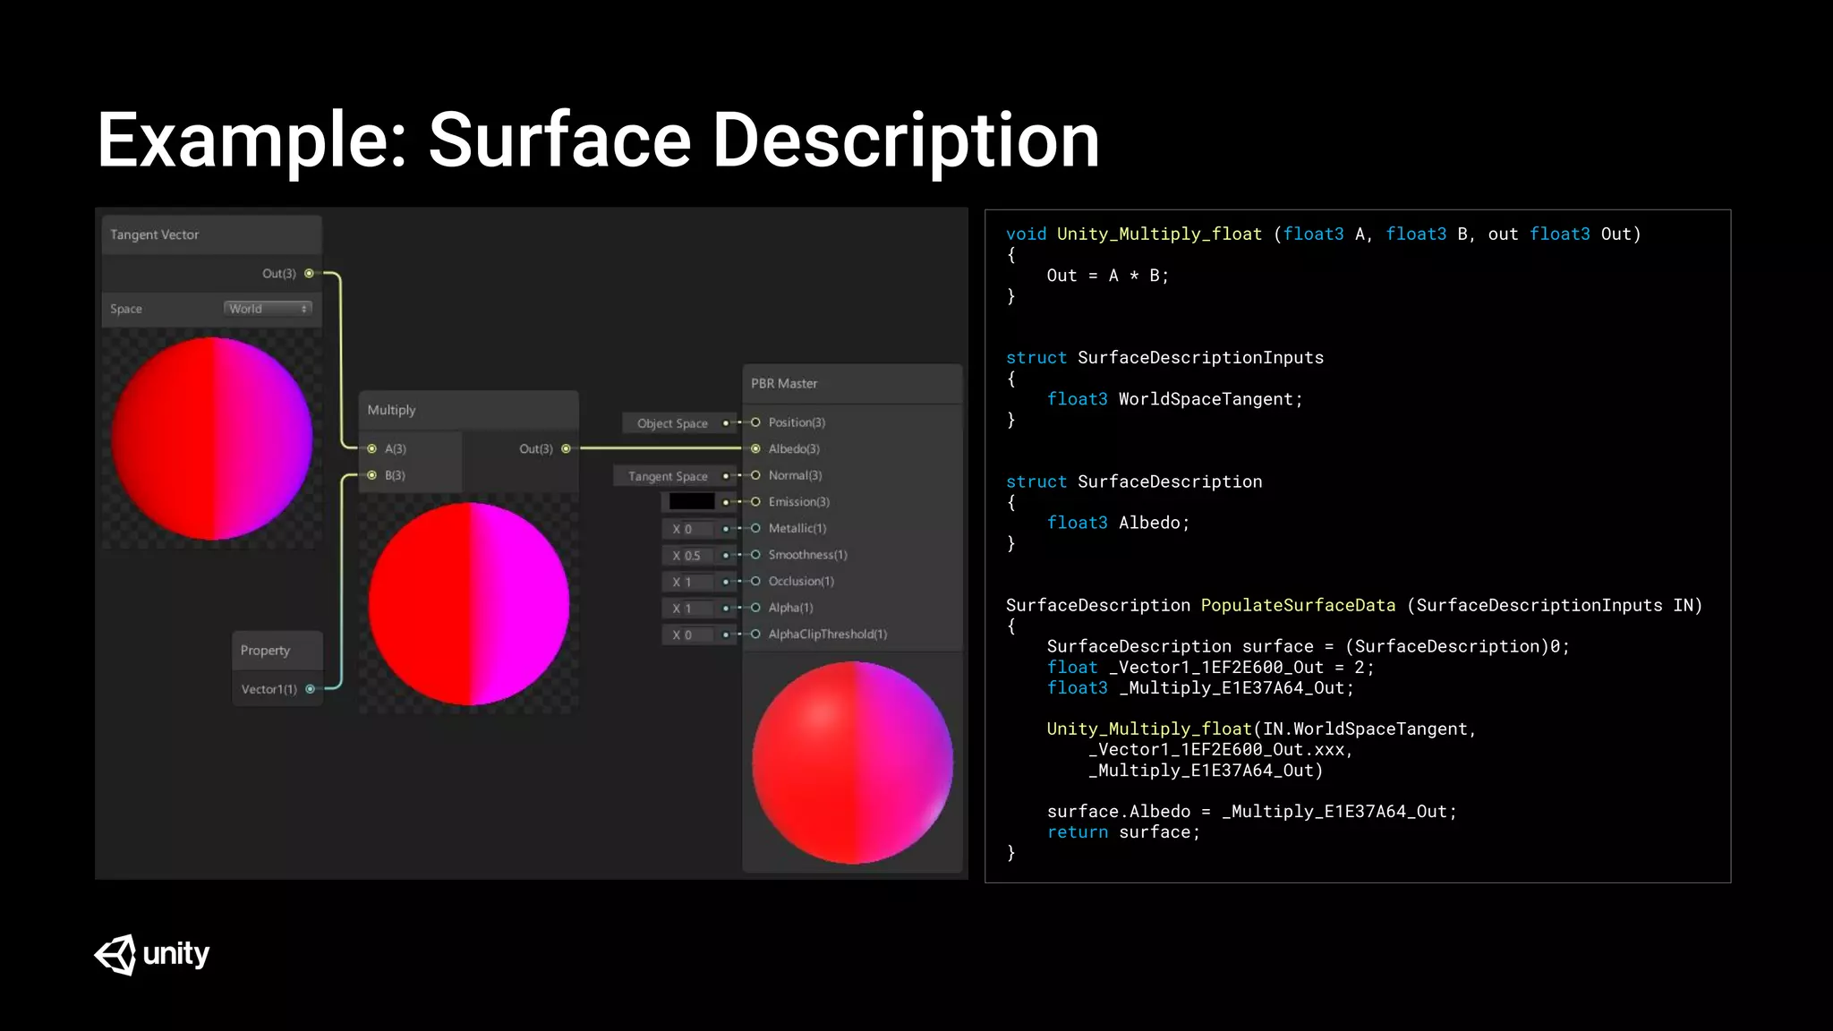Click the 'float _Vector1_1EF2E600_Out = 2;' line
The width and height of the screenshot is (1833, 1031).
click(x=1210, y=668)
